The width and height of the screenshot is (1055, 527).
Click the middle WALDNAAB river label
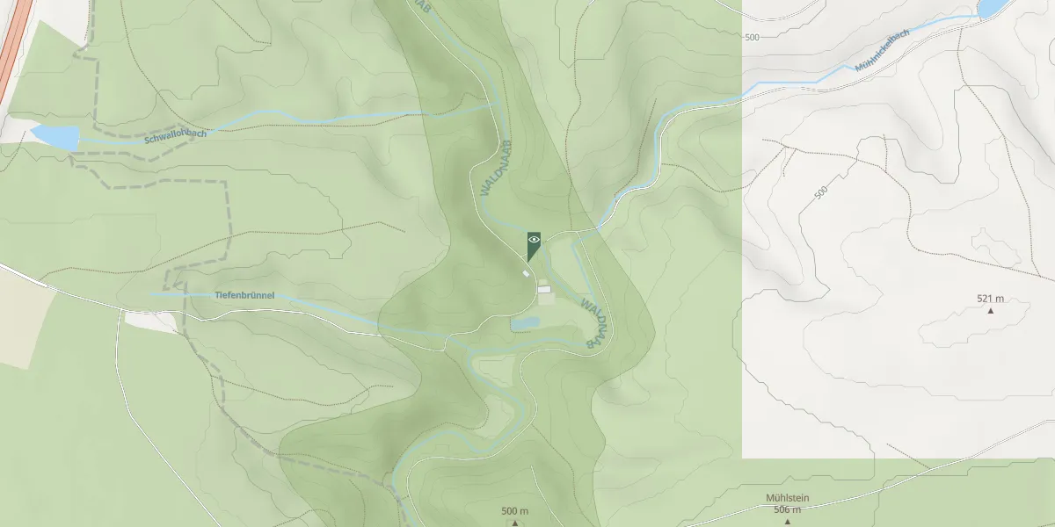(496, 167)
